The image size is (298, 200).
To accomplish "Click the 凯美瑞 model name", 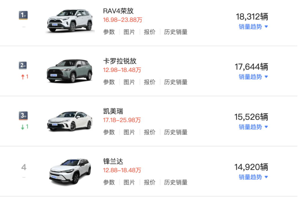I will coord(113,111).
